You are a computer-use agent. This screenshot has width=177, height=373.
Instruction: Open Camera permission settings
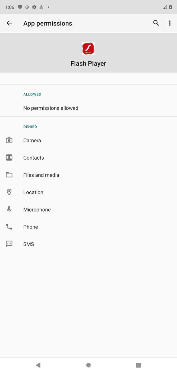(88, 140)
